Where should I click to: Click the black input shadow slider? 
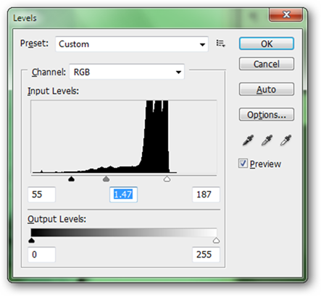[x=71, y=179]
